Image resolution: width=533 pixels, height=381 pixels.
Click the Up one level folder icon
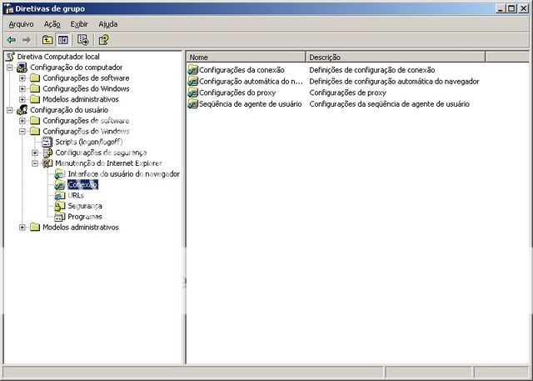(47, 40)
